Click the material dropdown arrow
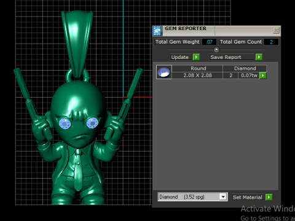This screenshot has width=295, height=221. [x=223, y=197]
